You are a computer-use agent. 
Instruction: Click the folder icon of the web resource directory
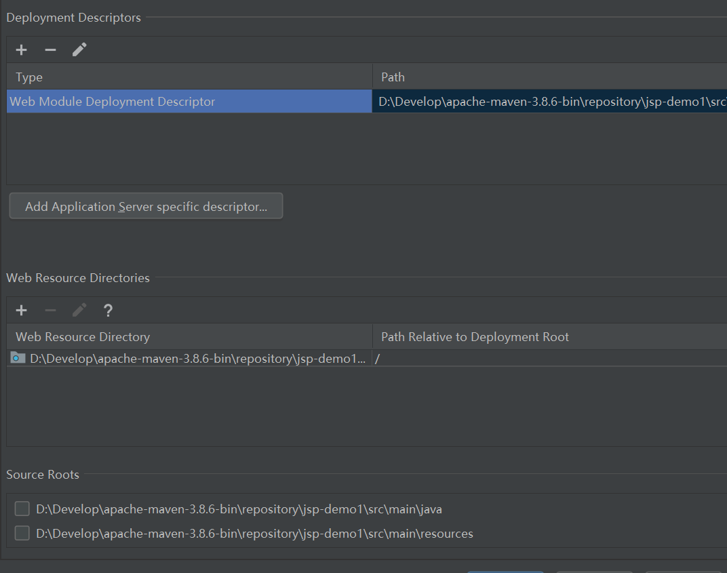(x=18, y=358)
